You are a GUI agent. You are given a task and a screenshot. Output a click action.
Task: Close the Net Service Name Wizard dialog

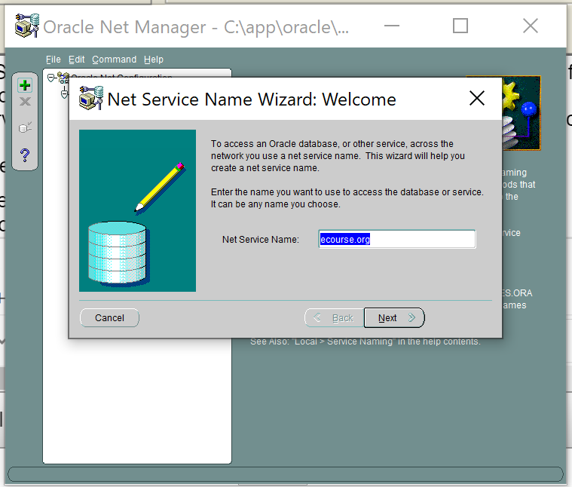pos(476,99)
